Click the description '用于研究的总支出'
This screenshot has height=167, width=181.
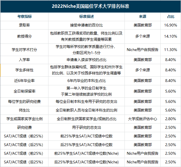tap(86, 128)
